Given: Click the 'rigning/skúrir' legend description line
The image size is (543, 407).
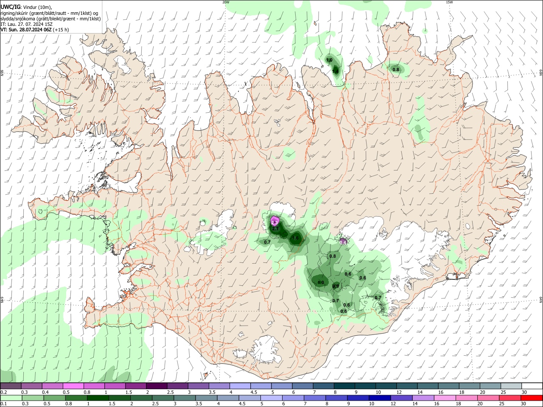Looking at the screenshot, I should [49, 13].
